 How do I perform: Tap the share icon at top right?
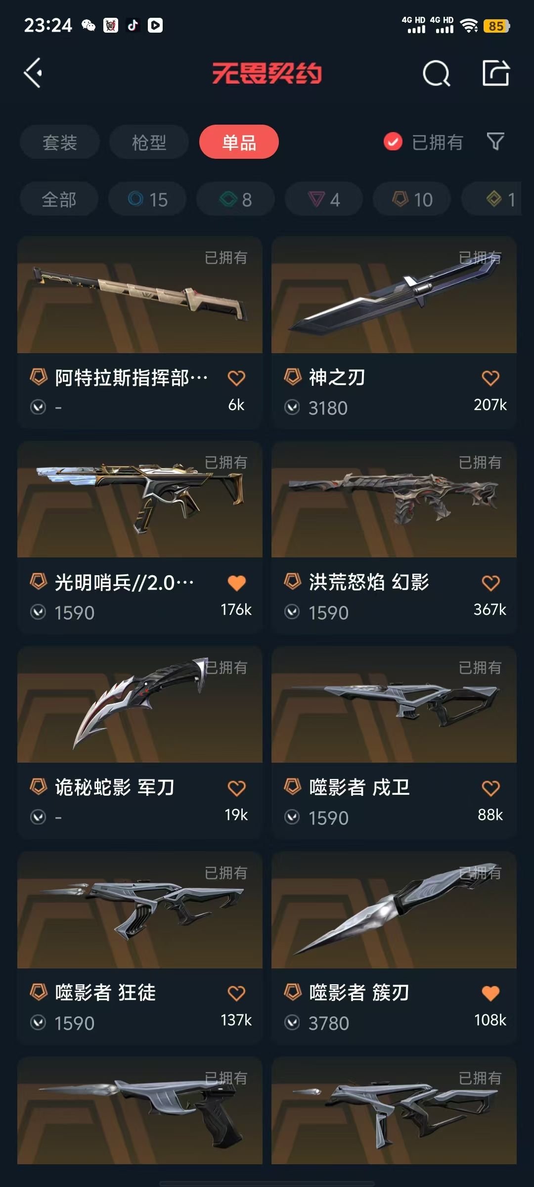[496, 73]
